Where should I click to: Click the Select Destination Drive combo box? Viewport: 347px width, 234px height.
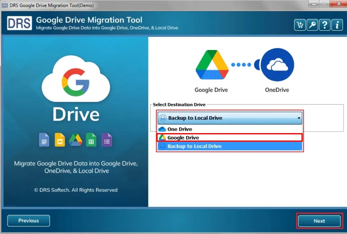(x=229, y=118)
